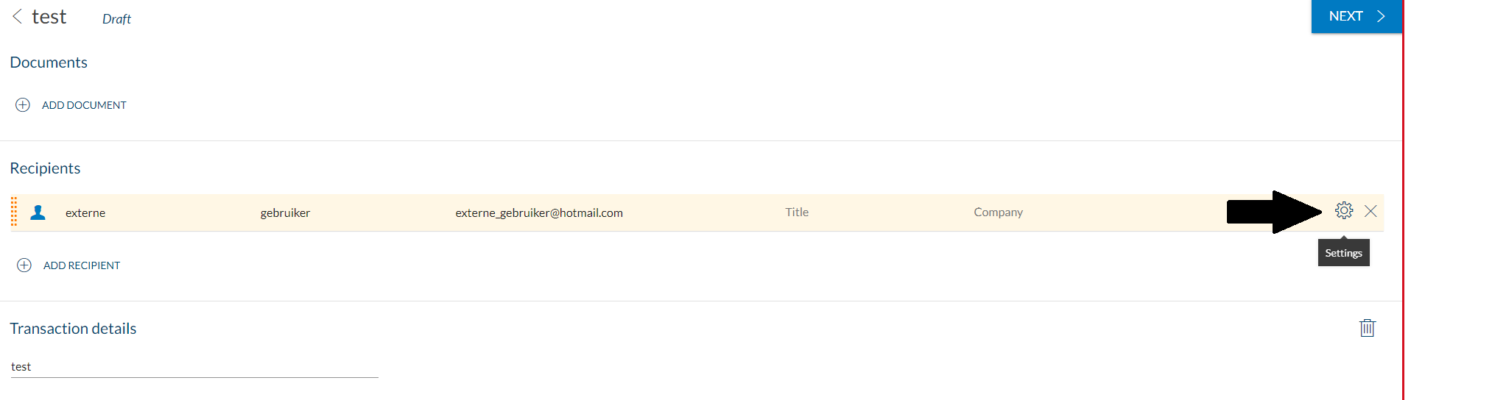Image resolution: width=1506 pixels, height=400 pixels.
Task: Click the back chevron beside test title
Action: pos(17,16)
